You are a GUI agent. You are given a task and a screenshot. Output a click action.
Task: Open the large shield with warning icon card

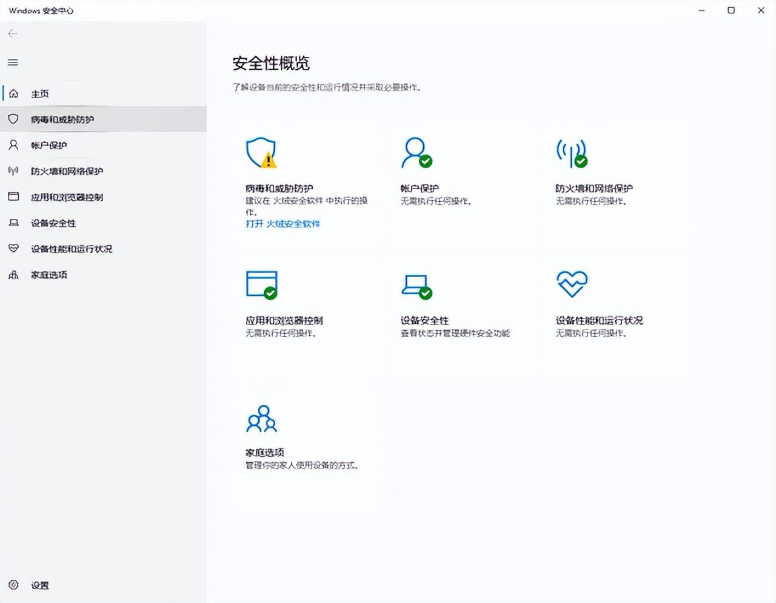point(261,153)
